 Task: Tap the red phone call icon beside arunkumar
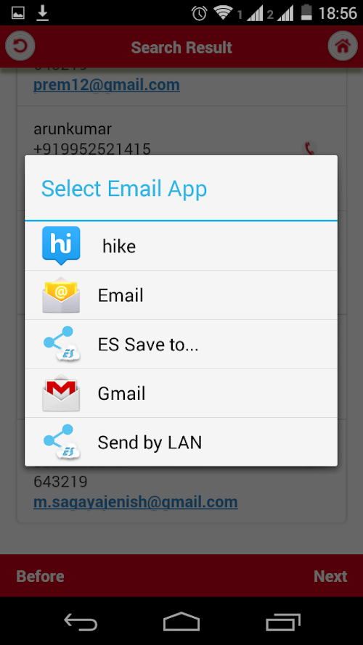pos(310,148)
